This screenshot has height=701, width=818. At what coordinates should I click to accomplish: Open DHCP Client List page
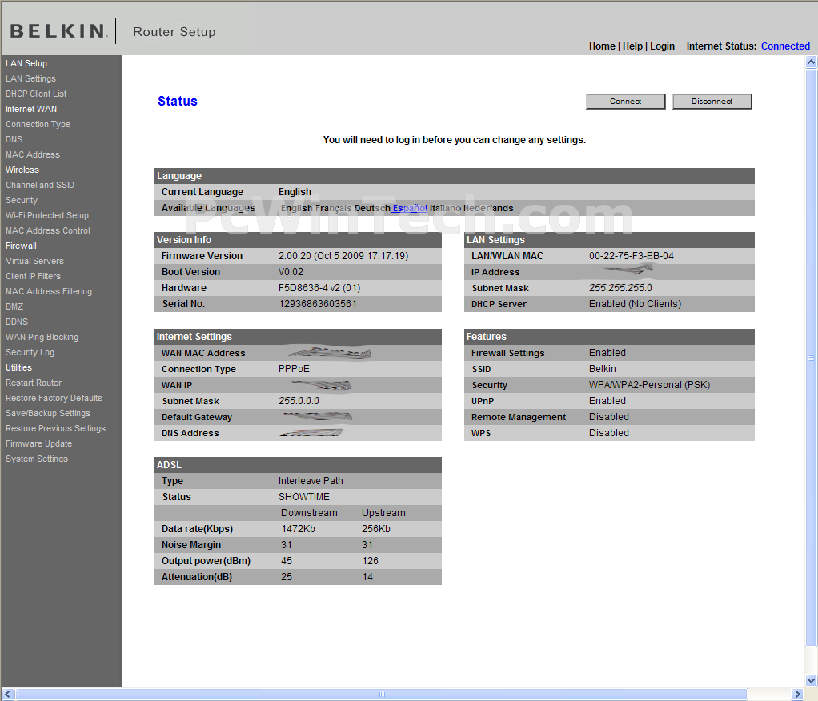[x=36, y=94]
